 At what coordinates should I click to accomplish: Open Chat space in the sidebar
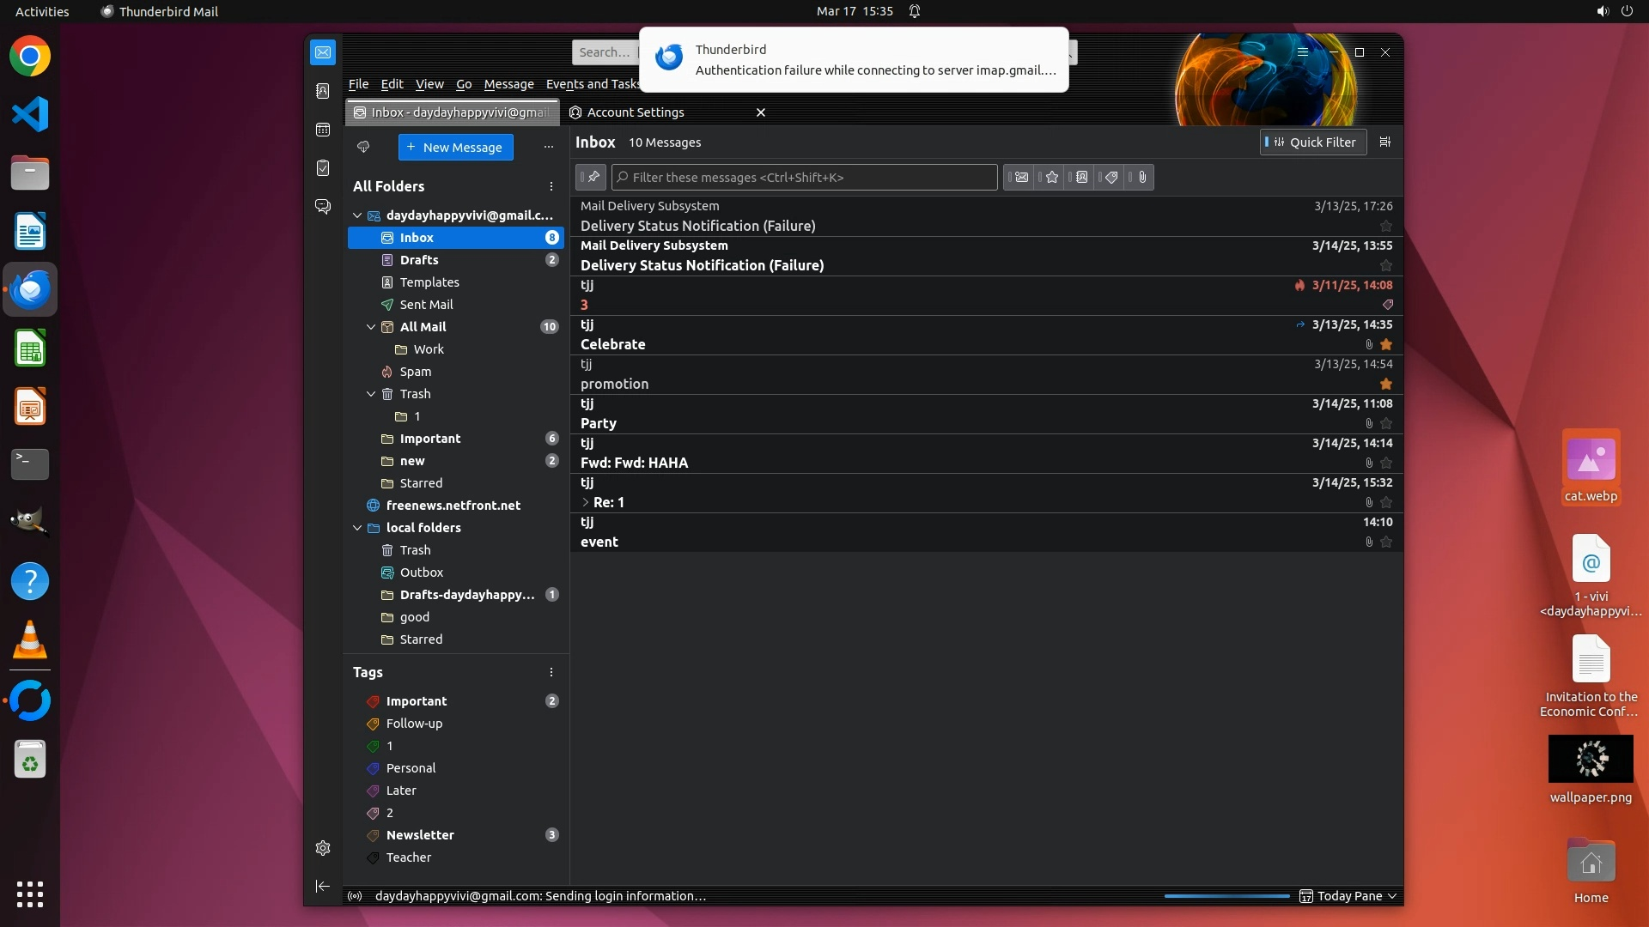323,207
